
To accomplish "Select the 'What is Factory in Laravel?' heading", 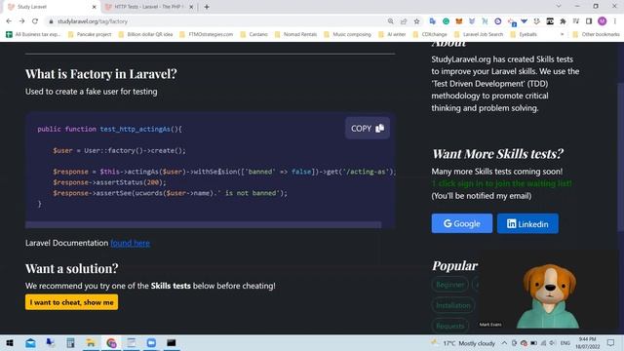I will point(101,74).
